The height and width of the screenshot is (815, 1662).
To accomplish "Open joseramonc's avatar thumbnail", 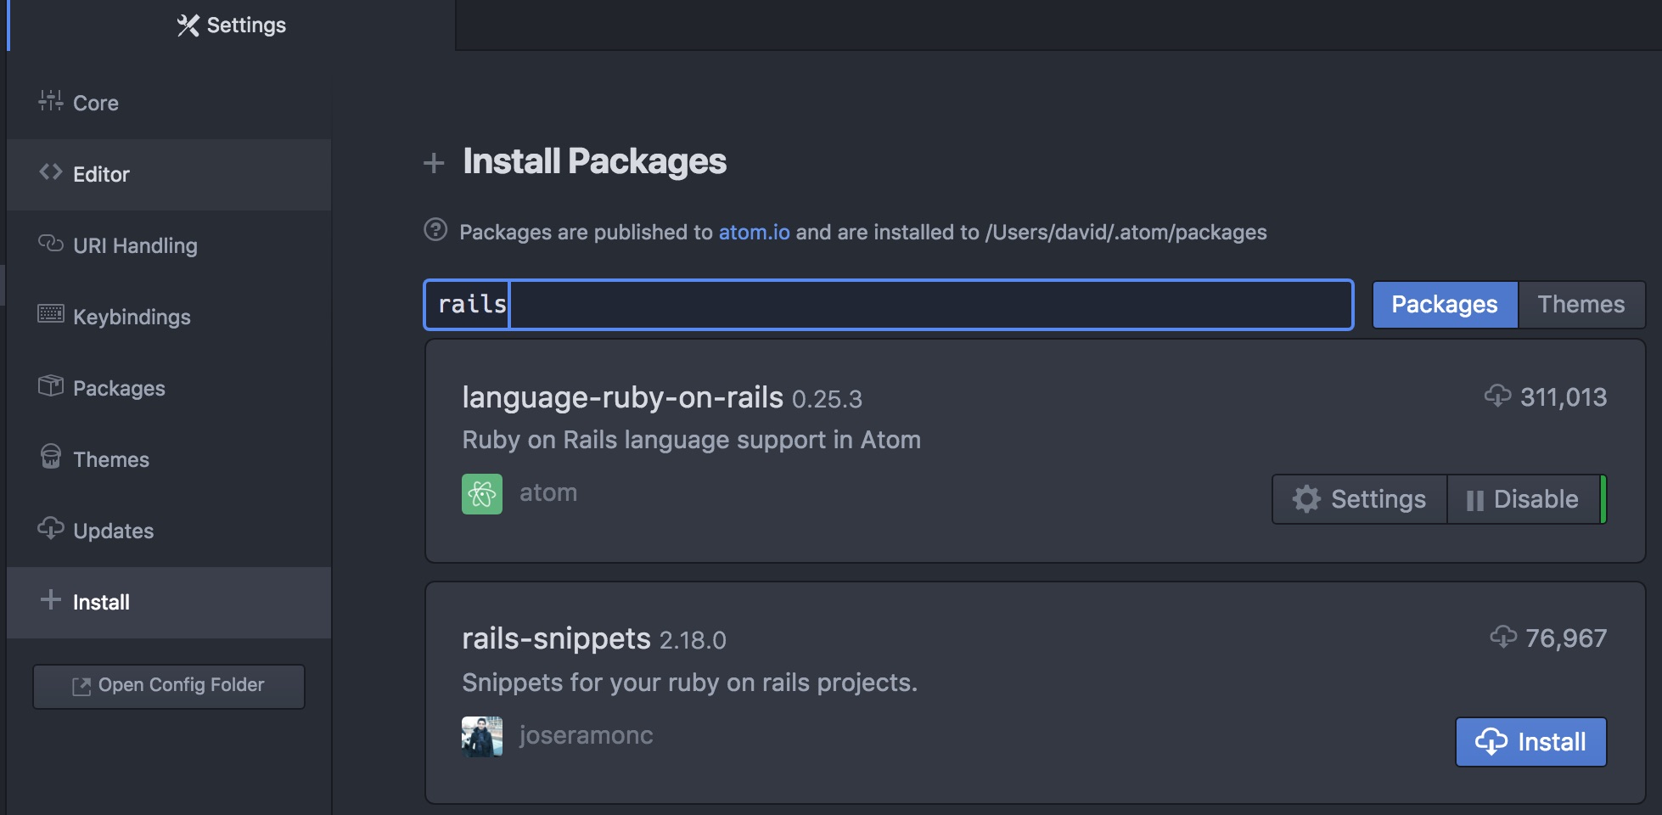I will click(x=481, y=736).
